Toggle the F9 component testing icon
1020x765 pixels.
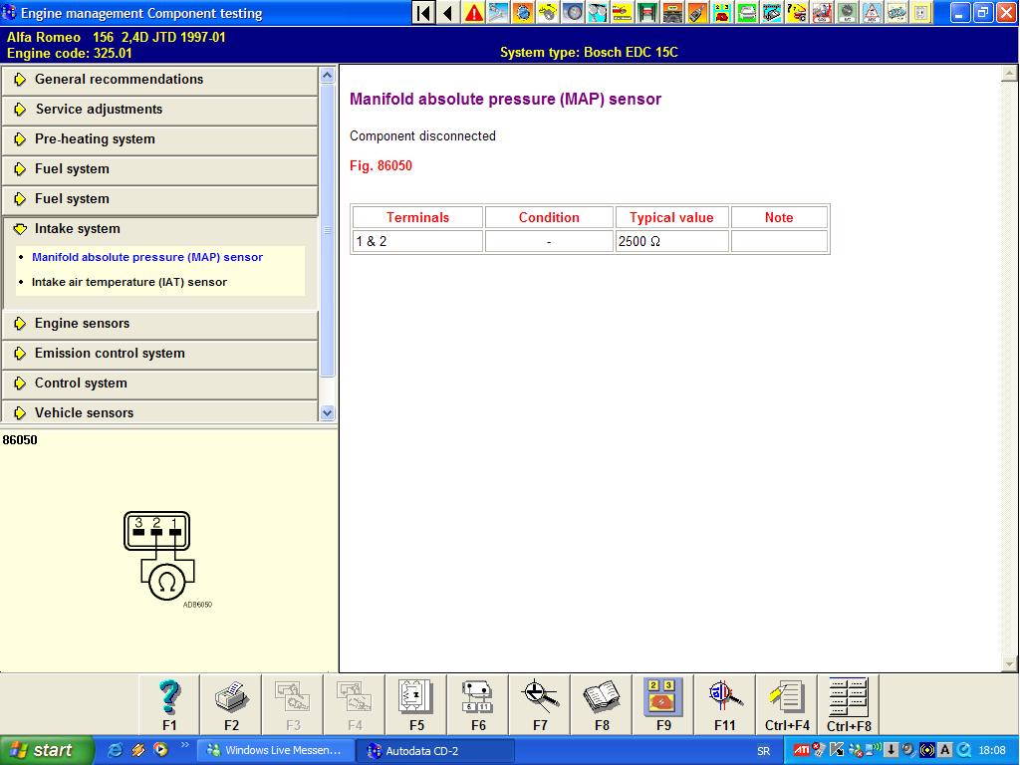click(663, 705)
